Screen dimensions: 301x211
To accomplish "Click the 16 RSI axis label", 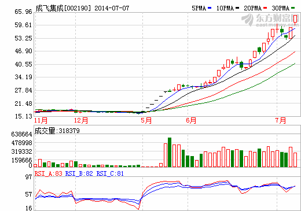I will coord(28,208).
